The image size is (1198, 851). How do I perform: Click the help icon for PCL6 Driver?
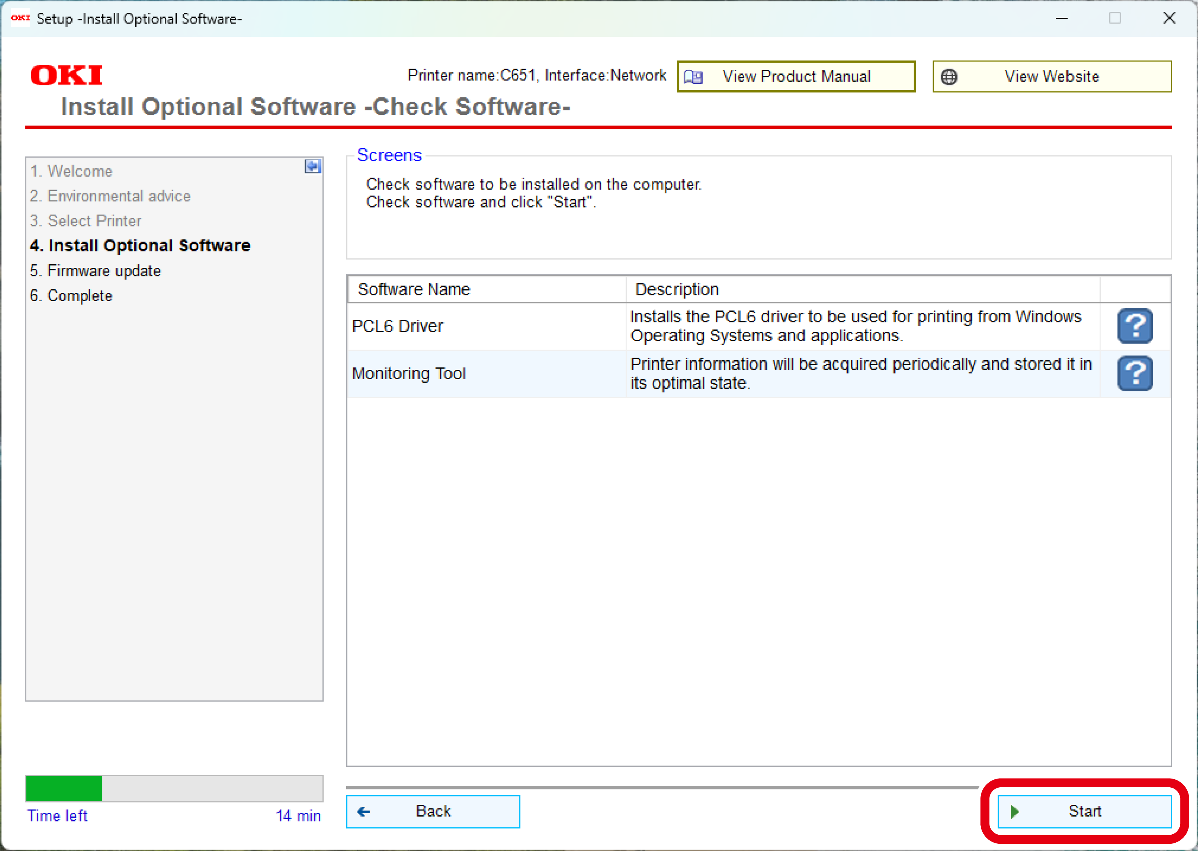click(x=1135, y=326)
